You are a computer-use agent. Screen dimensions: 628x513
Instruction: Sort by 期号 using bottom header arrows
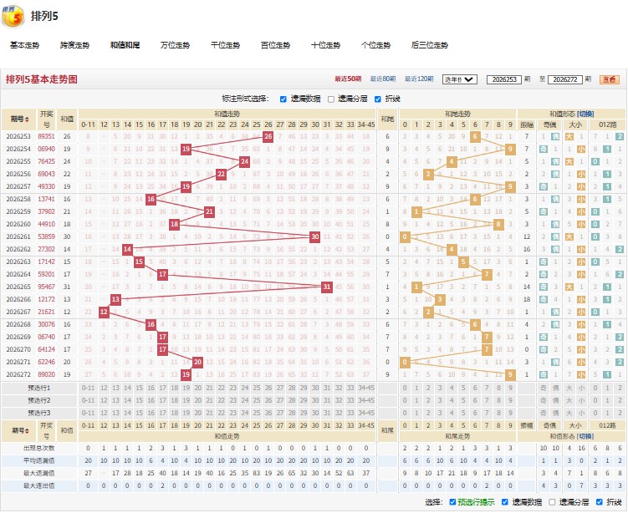coord(27,430)
